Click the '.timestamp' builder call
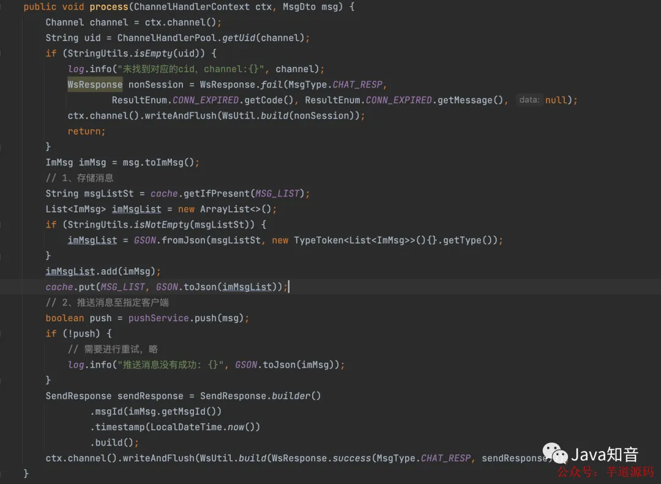 click(117, 427)
